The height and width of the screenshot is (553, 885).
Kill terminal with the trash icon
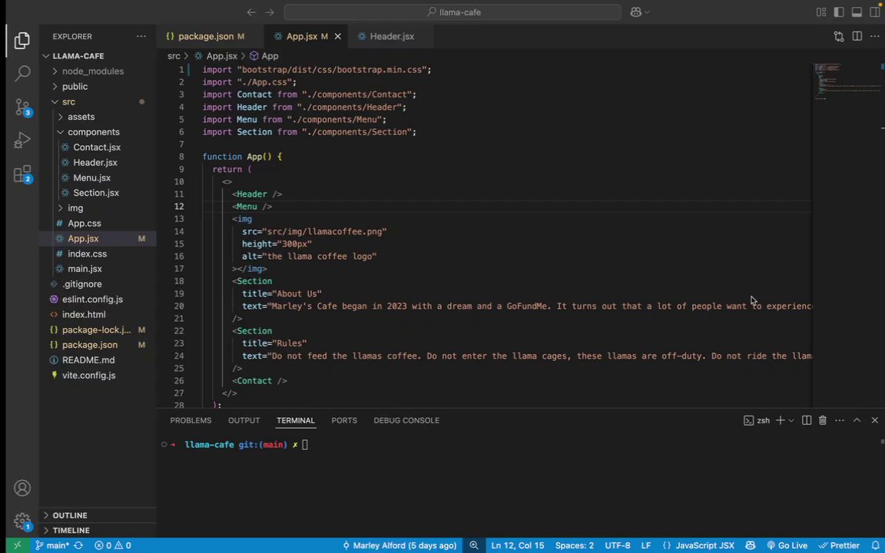(822, 420)
